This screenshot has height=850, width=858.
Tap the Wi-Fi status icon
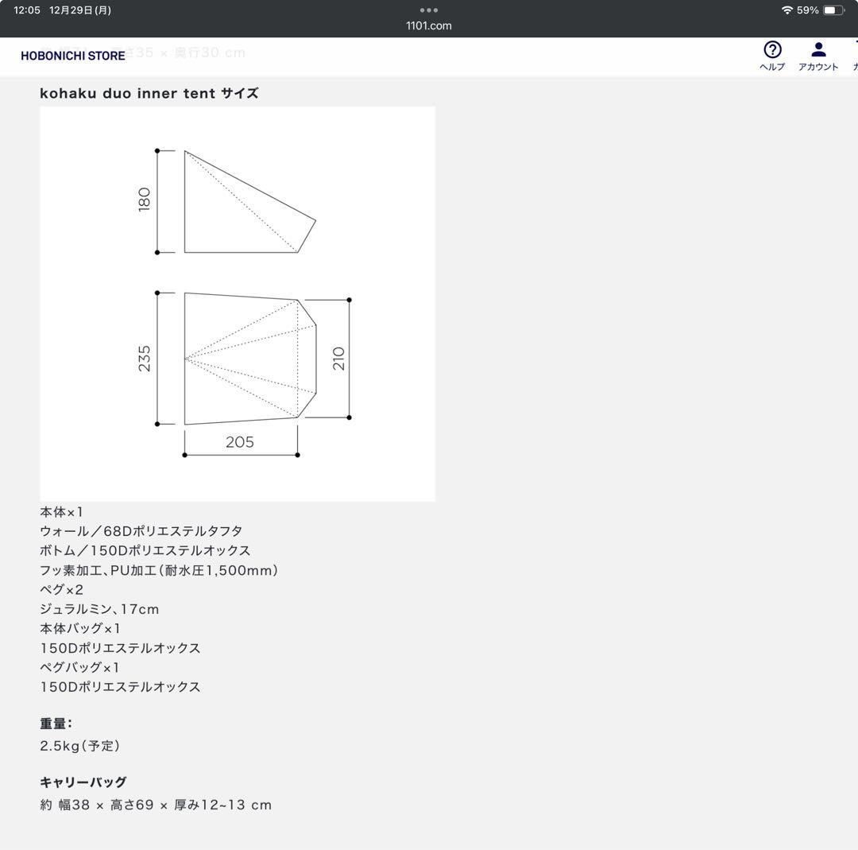pyautogui.click(x=786, y=10)
